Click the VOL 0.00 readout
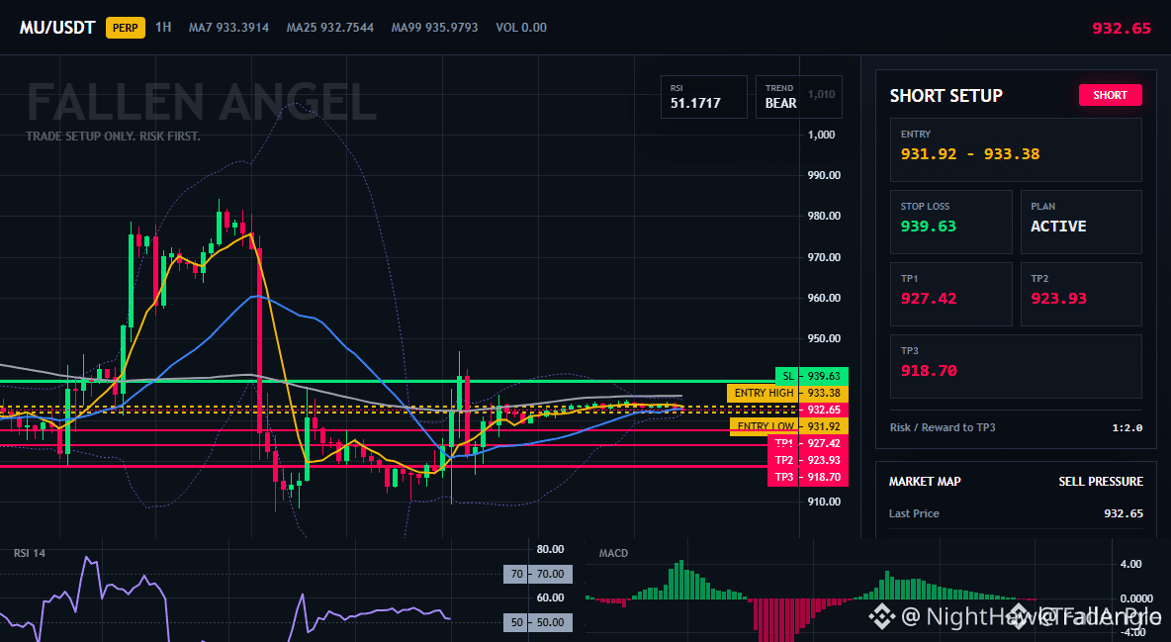1171x642 pixels. pyautogui.click(x=521, y=28)
